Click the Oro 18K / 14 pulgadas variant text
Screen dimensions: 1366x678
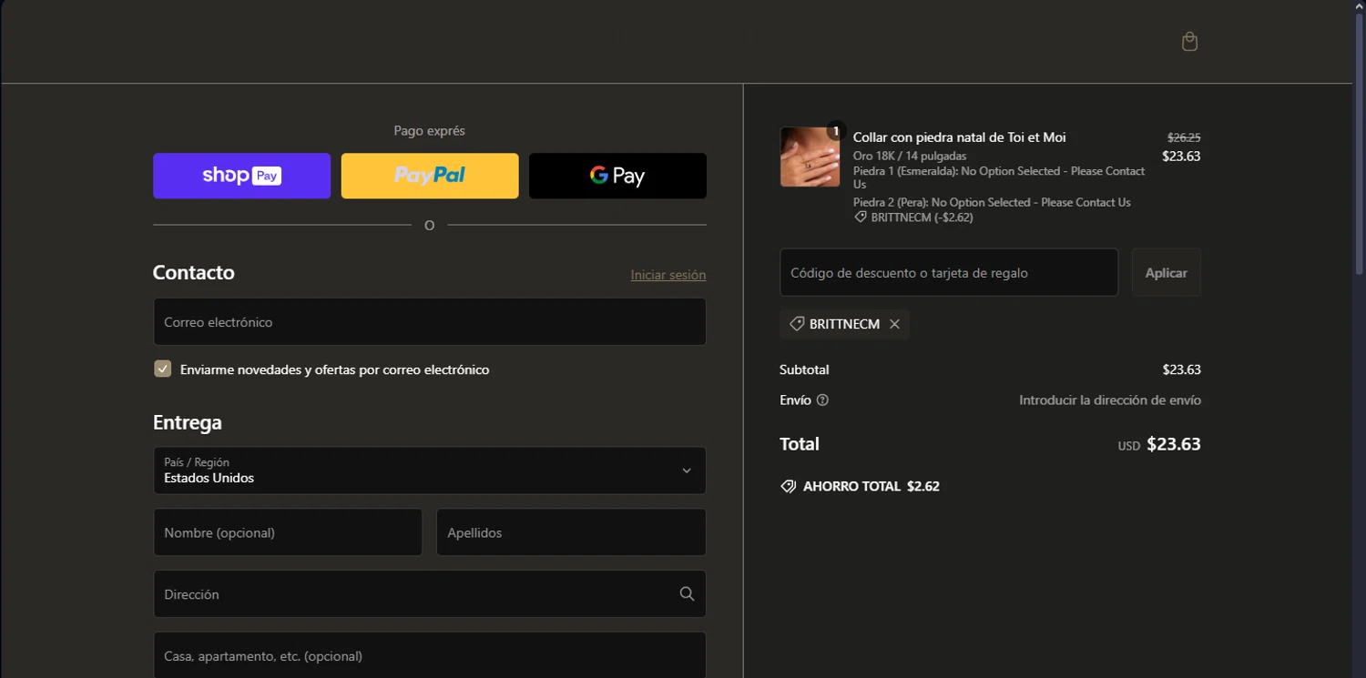pos(910,157)
